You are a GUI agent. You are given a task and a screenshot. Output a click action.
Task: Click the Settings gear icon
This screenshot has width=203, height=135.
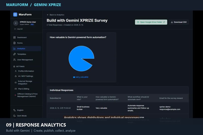pos(14,67)
